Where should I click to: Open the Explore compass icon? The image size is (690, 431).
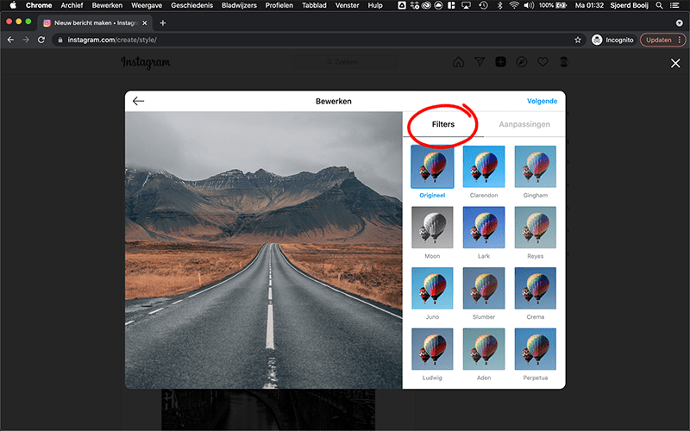(522, 62)
